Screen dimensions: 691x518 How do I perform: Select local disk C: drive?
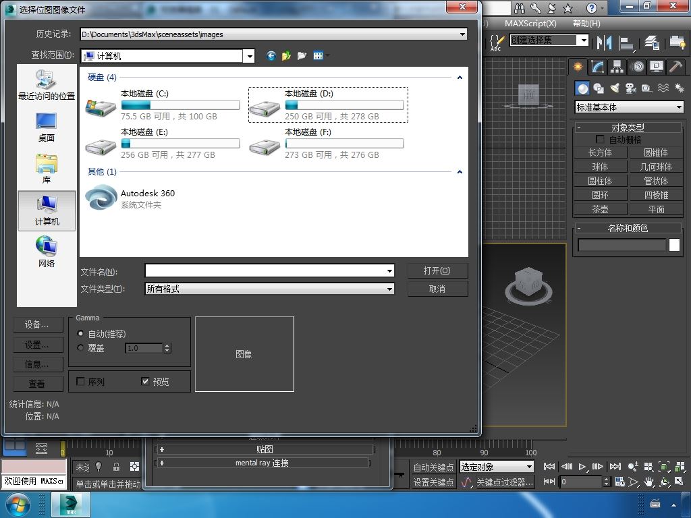[x=163, y=105]
